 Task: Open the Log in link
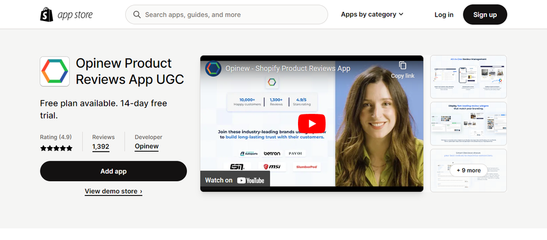pos(444,15)
